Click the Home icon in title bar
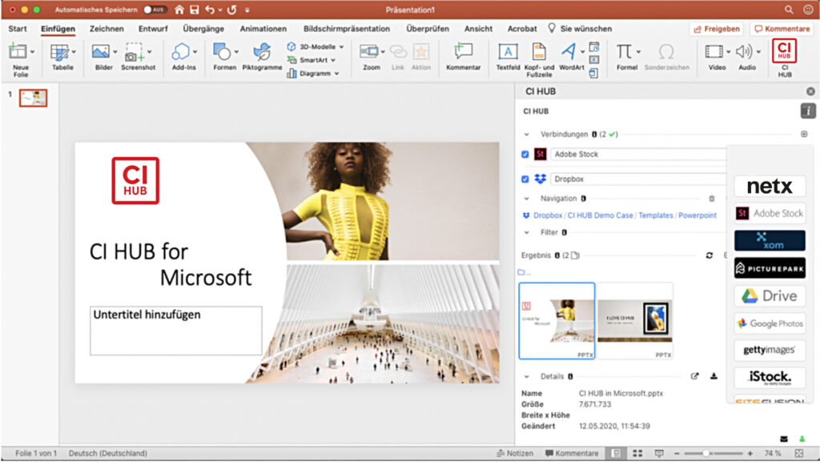Image resolution: width=820 pixels, height=462 pixels. pyautogui.click(x=179, y=10)
